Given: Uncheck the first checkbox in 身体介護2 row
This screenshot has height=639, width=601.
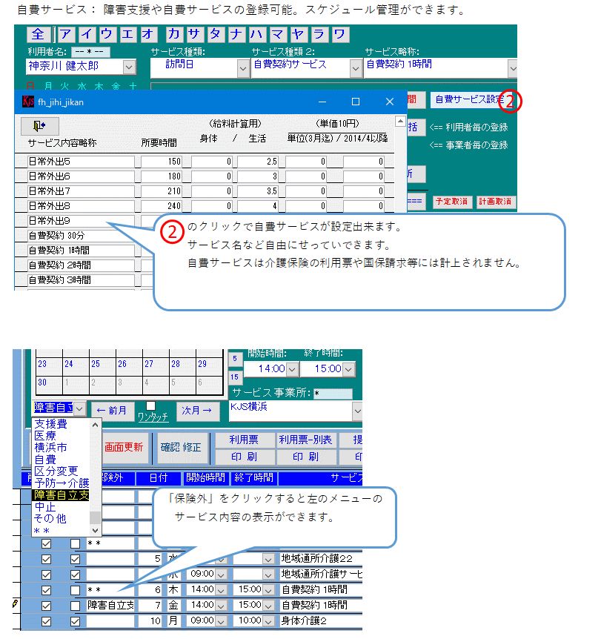Looking at the screenshot, I should (x=47, y=621).
